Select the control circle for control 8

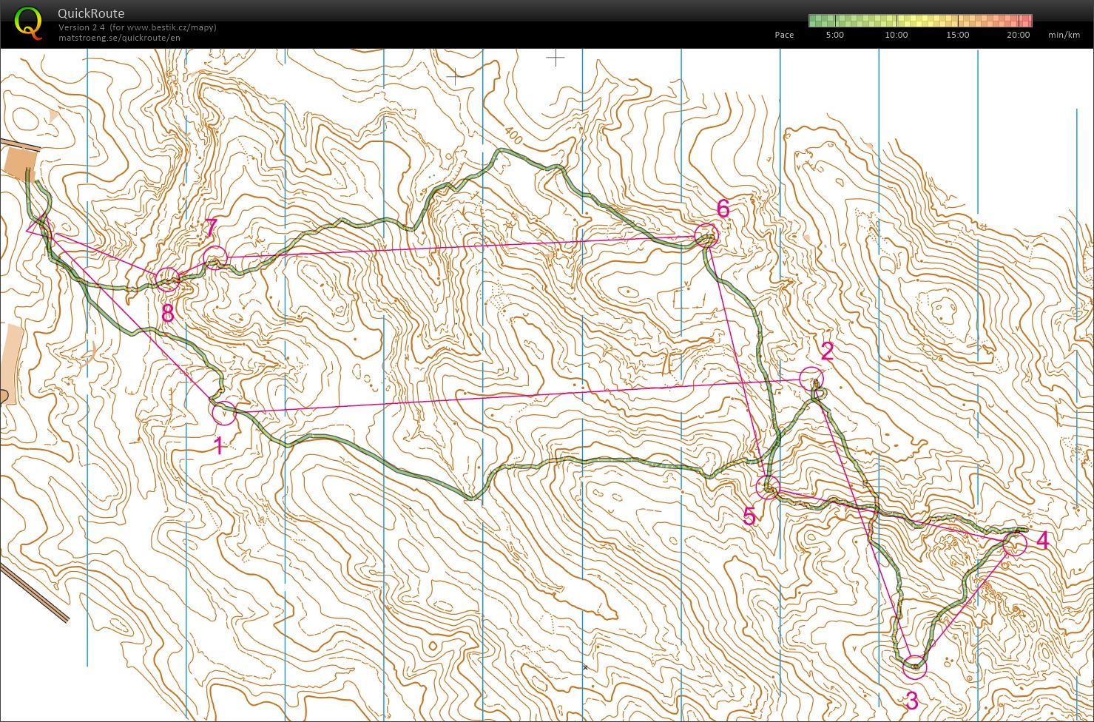click(168, 280)
